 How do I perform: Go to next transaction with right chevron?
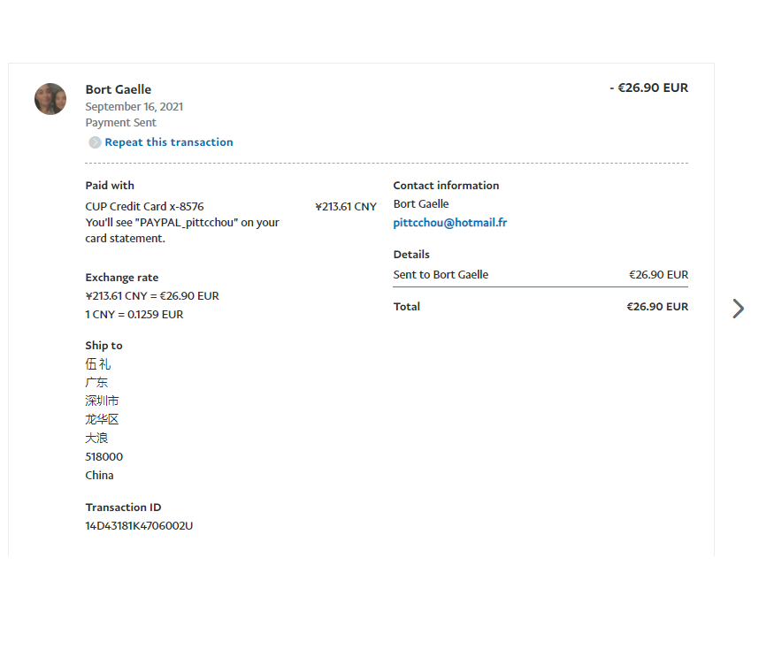pyautogui.click(x=738, y=309)
